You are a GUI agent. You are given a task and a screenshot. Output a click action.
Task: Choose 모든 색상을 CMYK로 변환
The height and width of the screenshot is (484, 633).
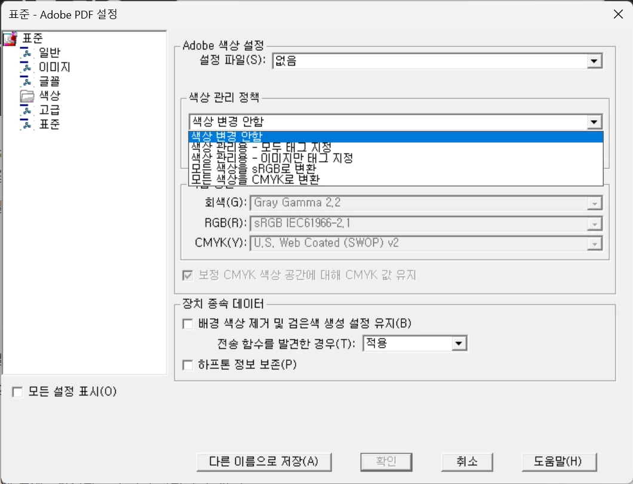tap(395, 179)
